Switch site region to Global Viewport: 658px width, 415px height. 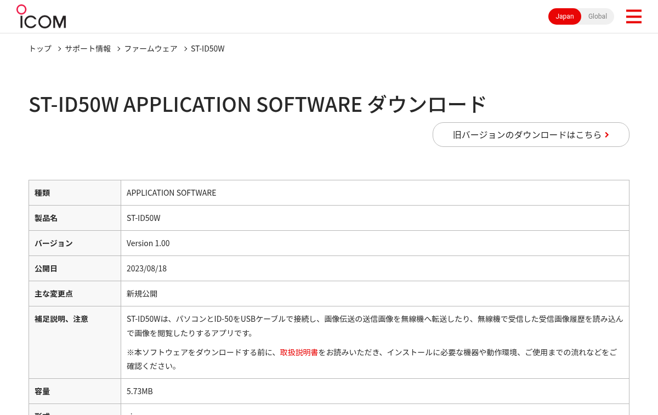tap(598, 16)
